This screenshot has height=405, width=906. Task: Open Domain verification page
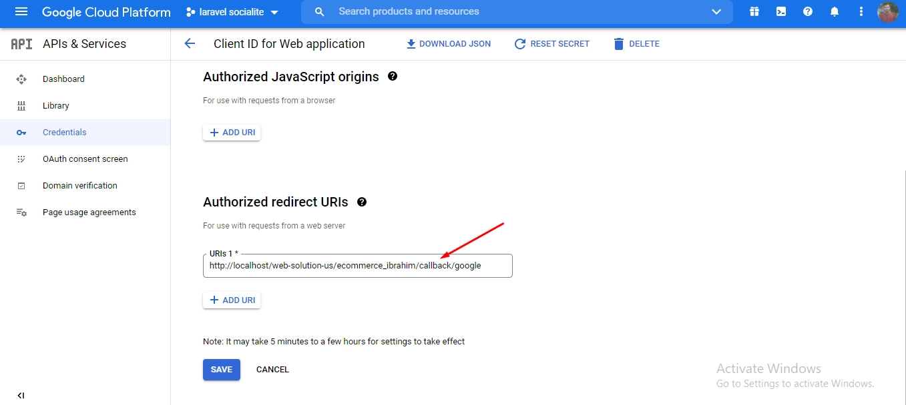coord(85,186)
